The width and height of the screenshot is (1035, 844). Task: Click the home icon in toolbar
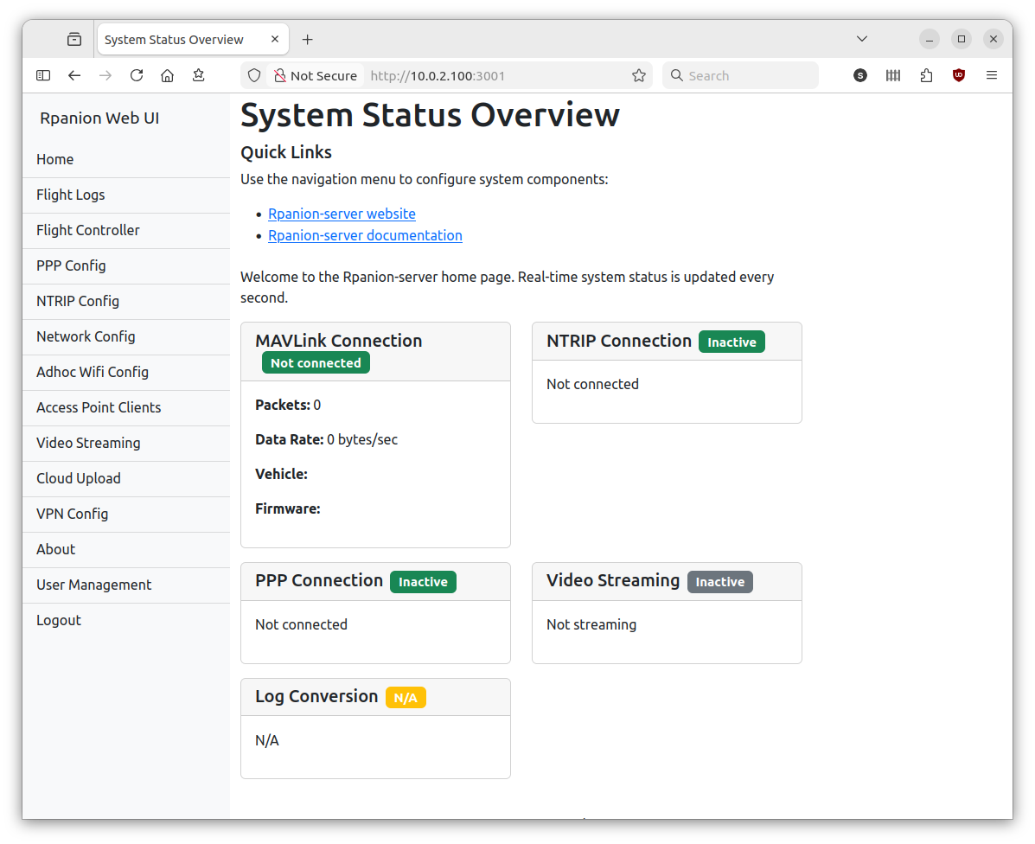(168, 75)
